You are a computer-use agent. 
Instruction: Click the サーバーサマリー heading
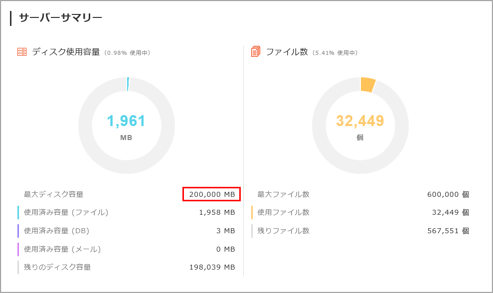point(61,17)
